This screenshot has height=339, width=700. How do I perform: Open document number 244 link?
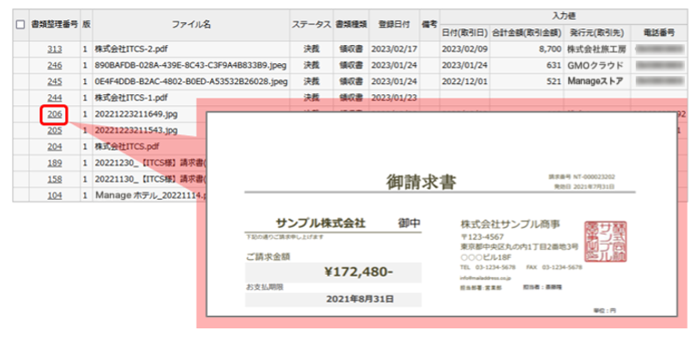point(54,97)
